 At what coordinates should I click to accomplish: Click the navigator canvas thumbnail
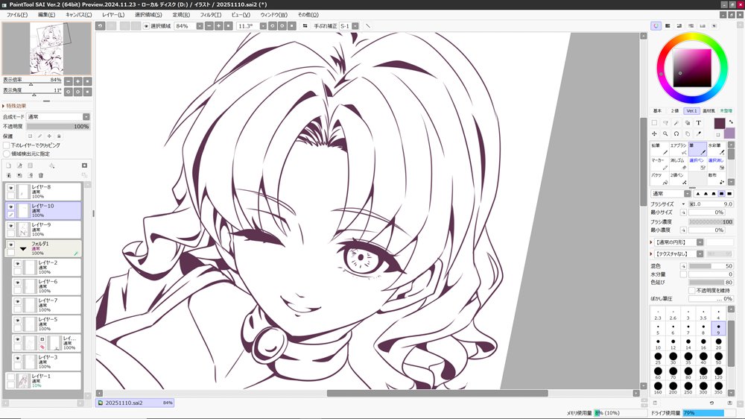coord(46,48)
